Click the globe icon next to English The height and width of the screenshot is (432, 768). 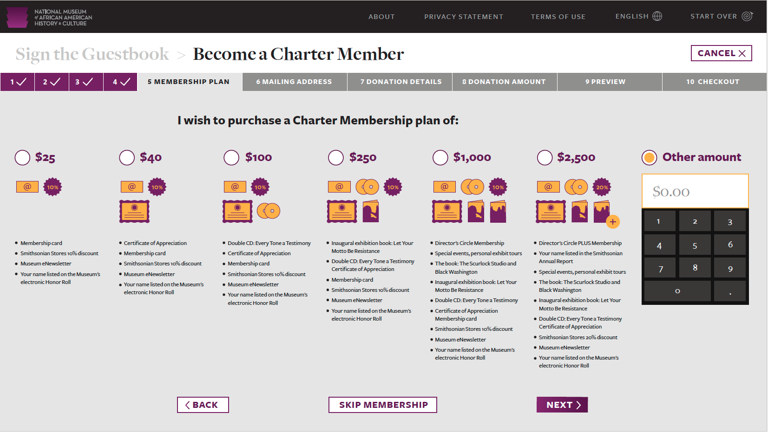coord(657,16)
